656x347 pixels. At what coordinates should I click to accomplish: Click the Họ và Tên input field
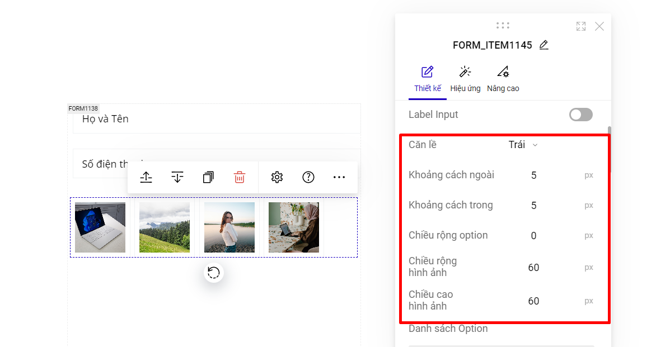click(217, 119)
